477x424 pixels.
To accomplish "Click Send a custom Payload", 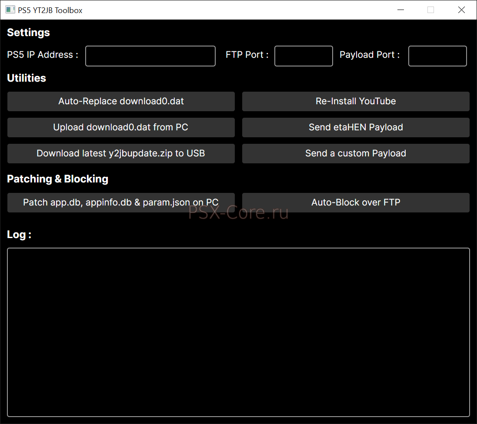I will coord(355,153).
